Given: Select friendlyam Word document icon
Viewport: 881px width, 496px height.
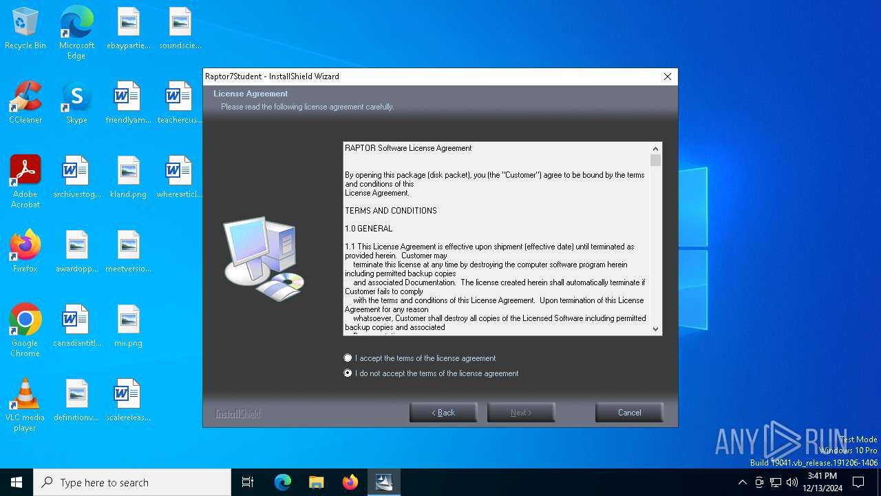Looking at the screenshot, I should [128, 103].
